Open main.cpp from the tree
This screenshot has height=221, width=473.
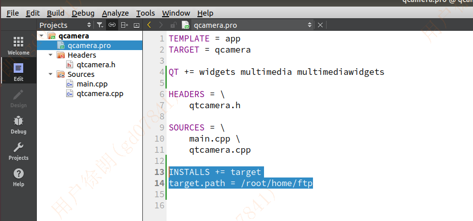(92, 84)
